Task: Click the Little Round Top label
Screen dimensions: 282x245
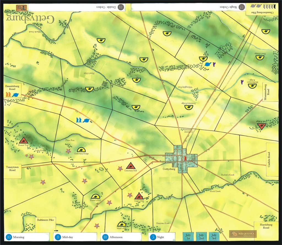Action: (x=43, y=151)
